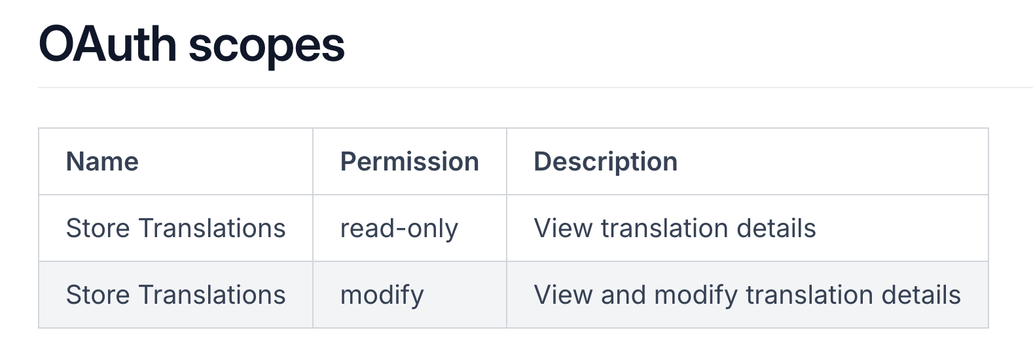Select the Permission column header
This screenshot has height=358, width=1033.
[409, 161]
